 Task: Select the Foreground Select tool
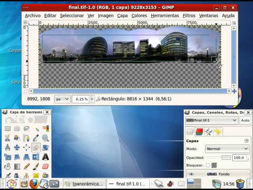(x=17, y=138)
